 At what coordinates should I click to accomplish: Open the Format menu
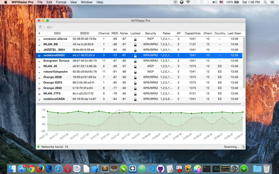(61, 2)
